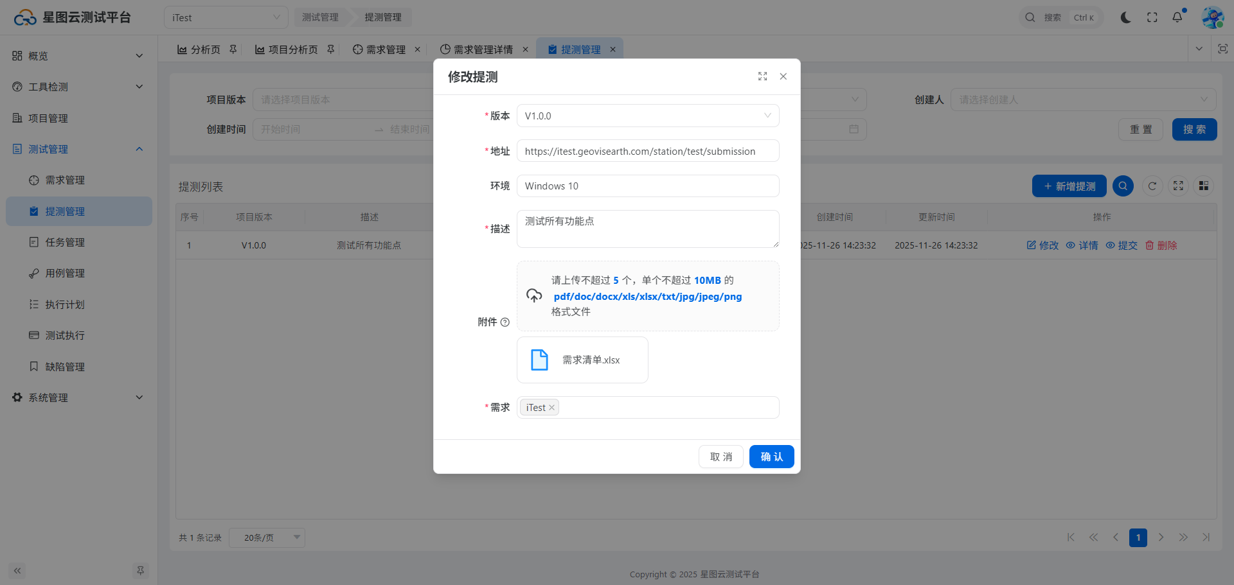Expand the 系统管理 sidebar menu
Screen dimensions: 1234x585
77,397
